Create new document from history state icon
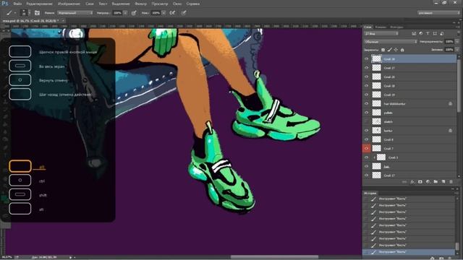 click(433, 258)
